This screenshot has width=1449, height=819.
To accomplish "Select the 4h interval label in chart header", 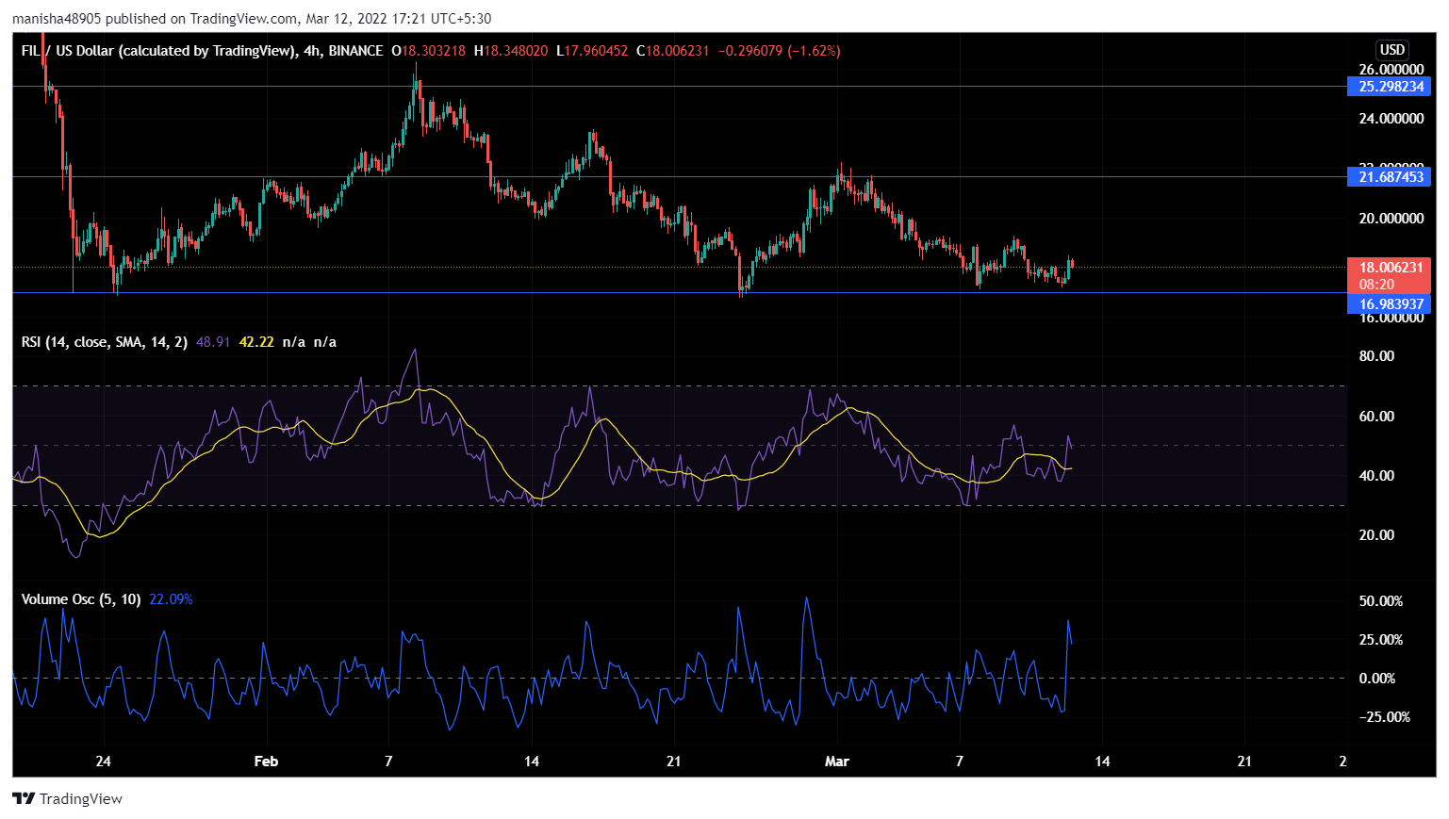I will coord(311,51).
